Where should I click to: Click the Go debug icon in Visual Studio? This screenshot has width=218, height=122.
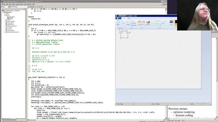tap(40, 7)
